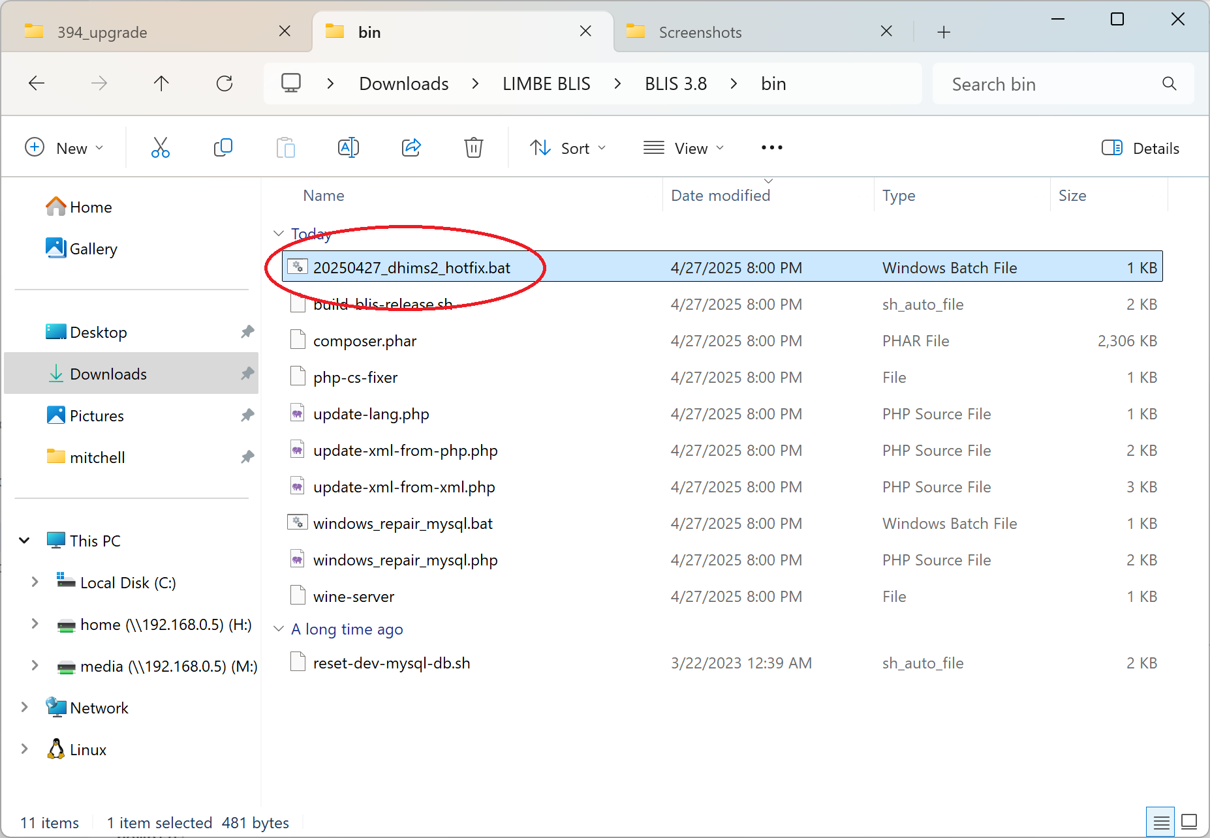Collapse This PC tree node
This screenshot has height=838, width=1210.
coord(24,541)
